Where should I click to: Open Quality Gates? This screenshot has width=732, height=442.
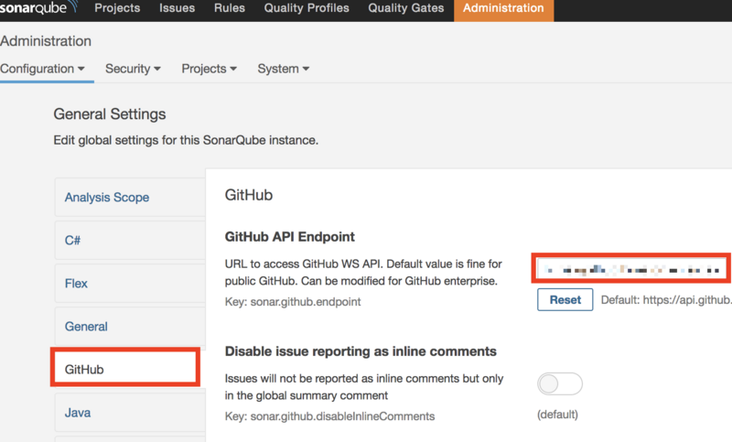pyautogui.click(x=405, y=8)
